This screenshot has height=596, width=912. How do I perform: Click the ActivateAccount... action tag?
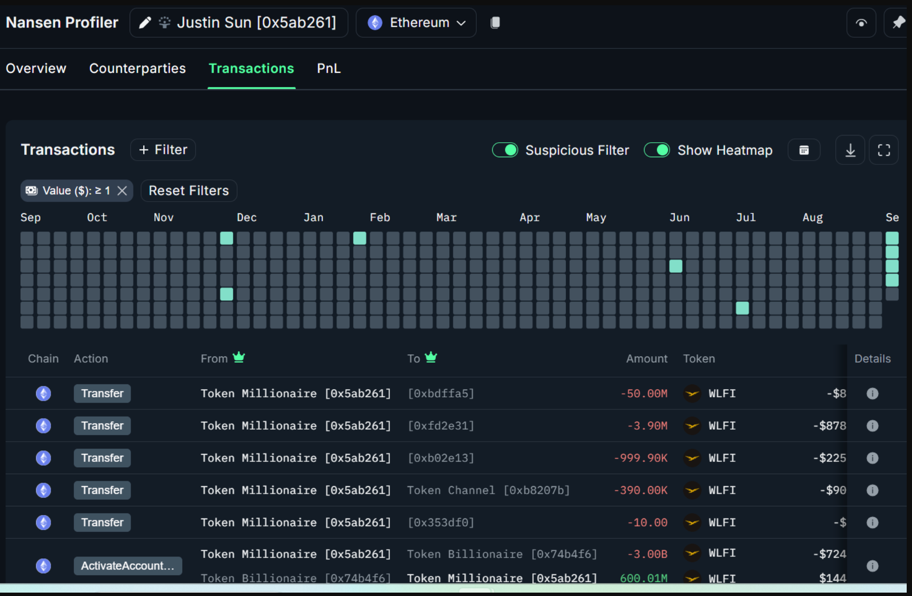(128, 566)
